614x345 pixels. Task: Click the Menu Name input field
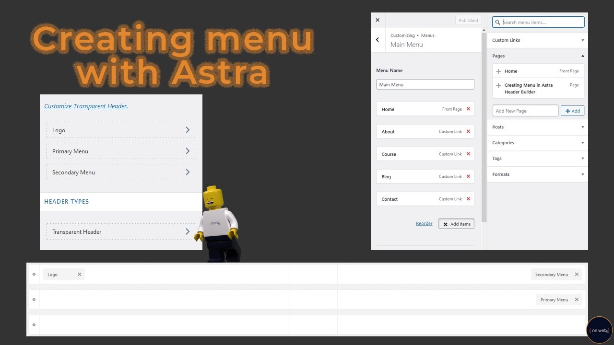[x=425, y=84]
